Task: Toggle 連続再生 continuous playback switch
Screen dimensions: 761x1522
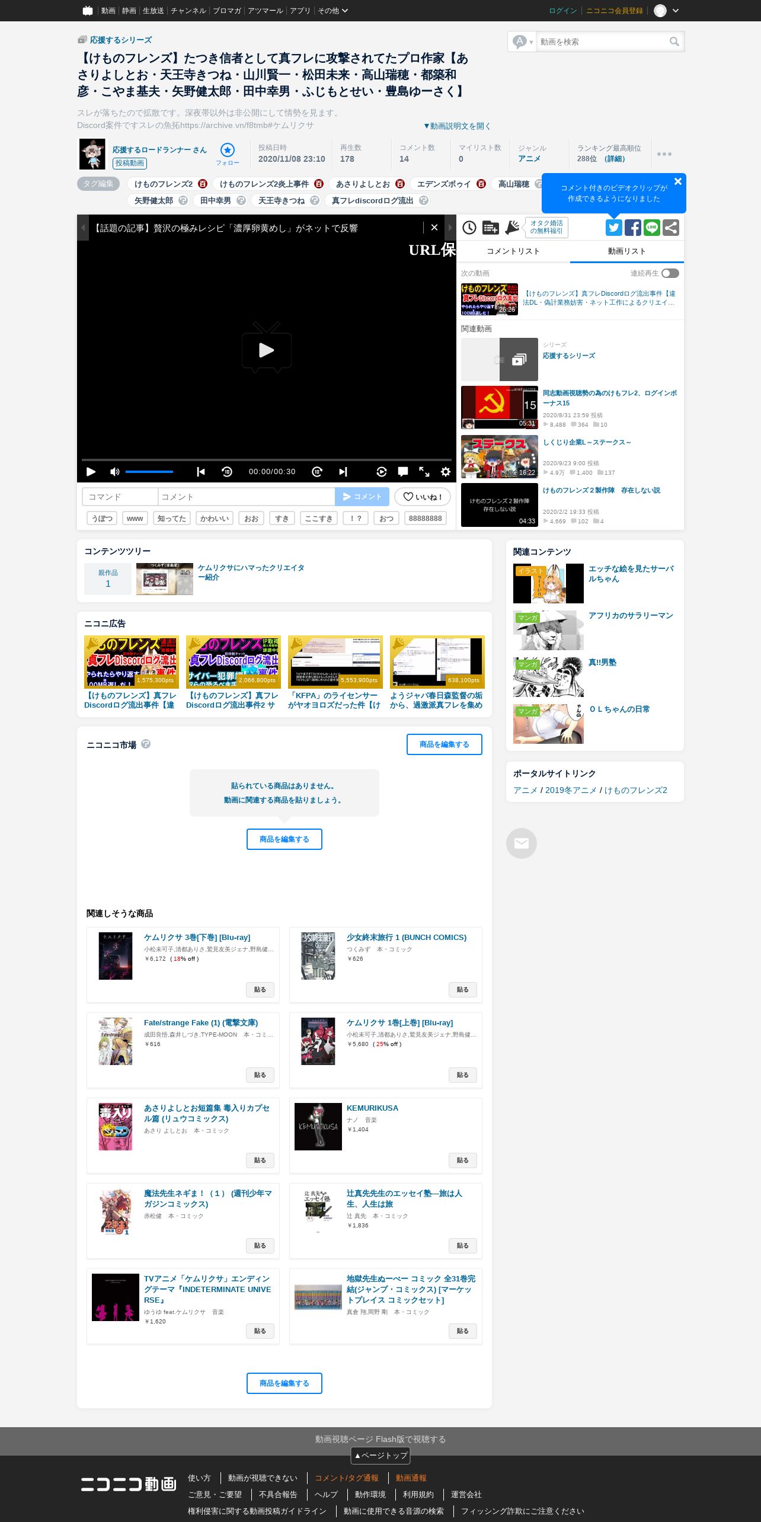Action: 670,273
